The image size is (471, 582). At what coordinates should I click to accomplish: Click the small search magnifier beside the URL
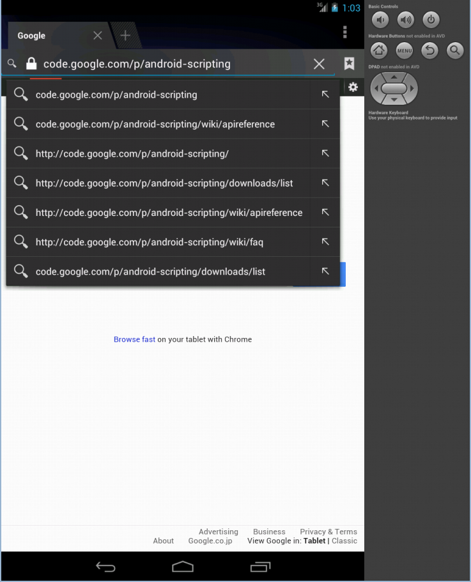click(12, 63)
